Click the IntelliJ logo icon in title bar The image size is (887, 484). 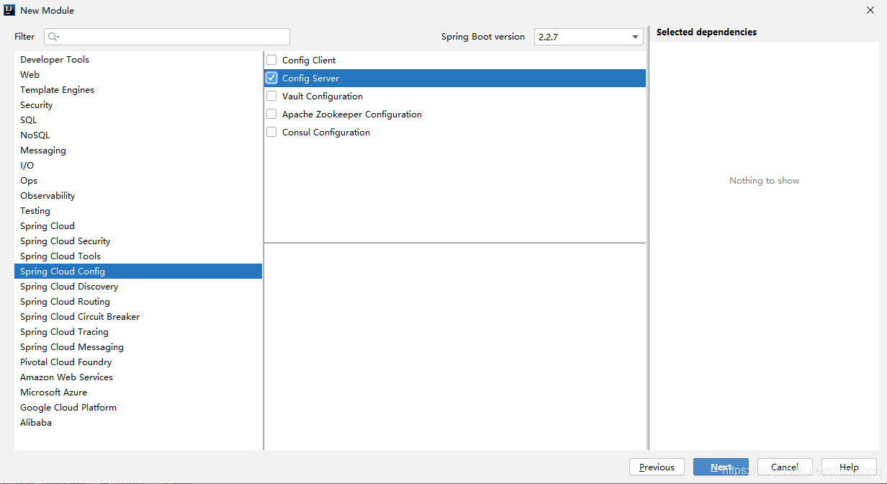pyautogui.click(x=9, y=10)
